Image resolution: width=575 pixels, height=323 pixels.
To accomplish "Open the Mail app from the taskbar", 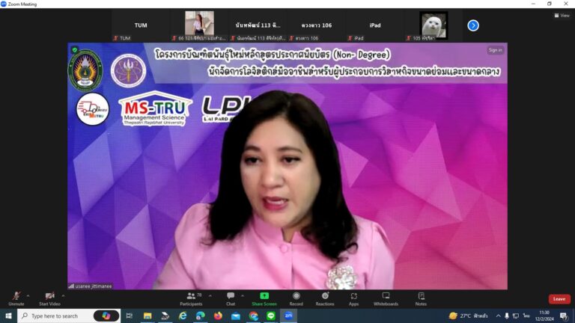I will coord(236,316).
